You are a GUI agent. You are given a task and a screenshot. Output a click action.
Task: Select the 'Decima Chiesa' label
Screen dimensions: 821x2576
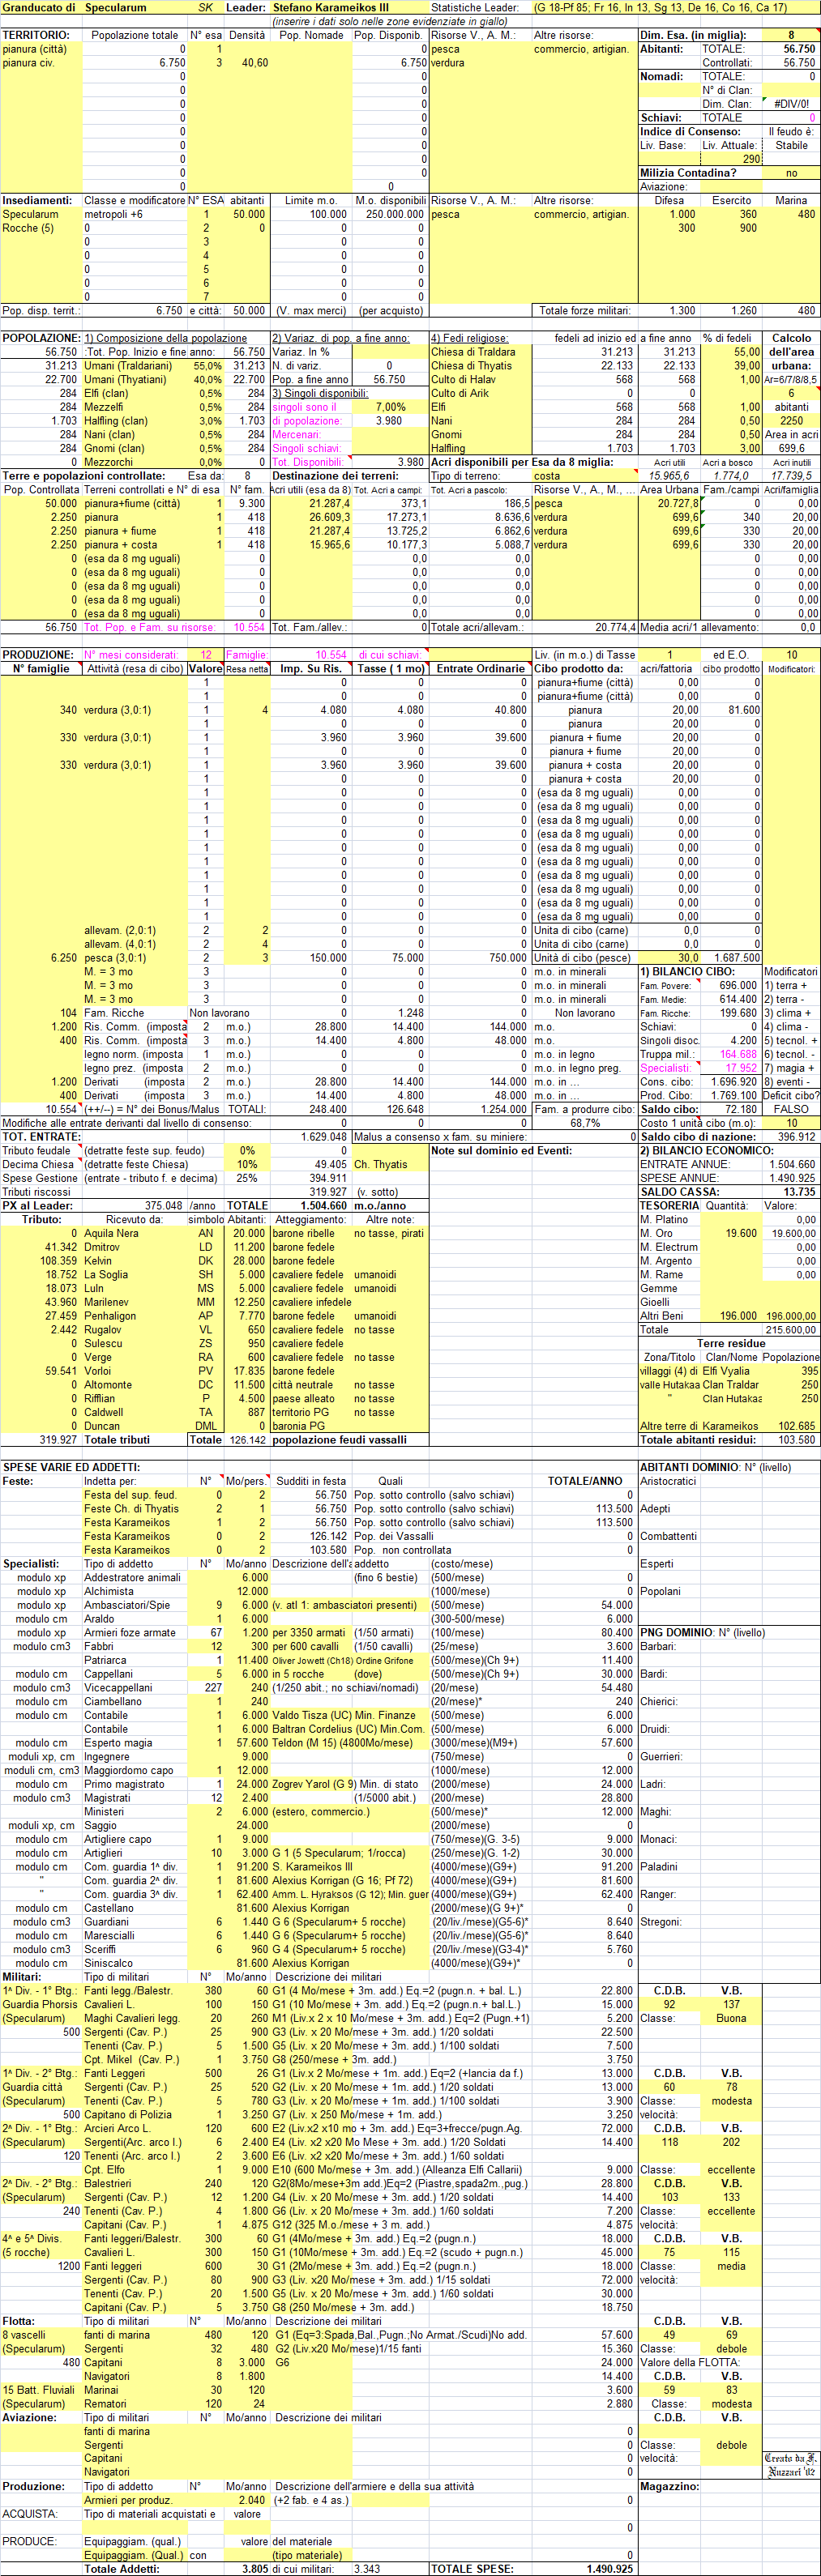[37, 1165]
